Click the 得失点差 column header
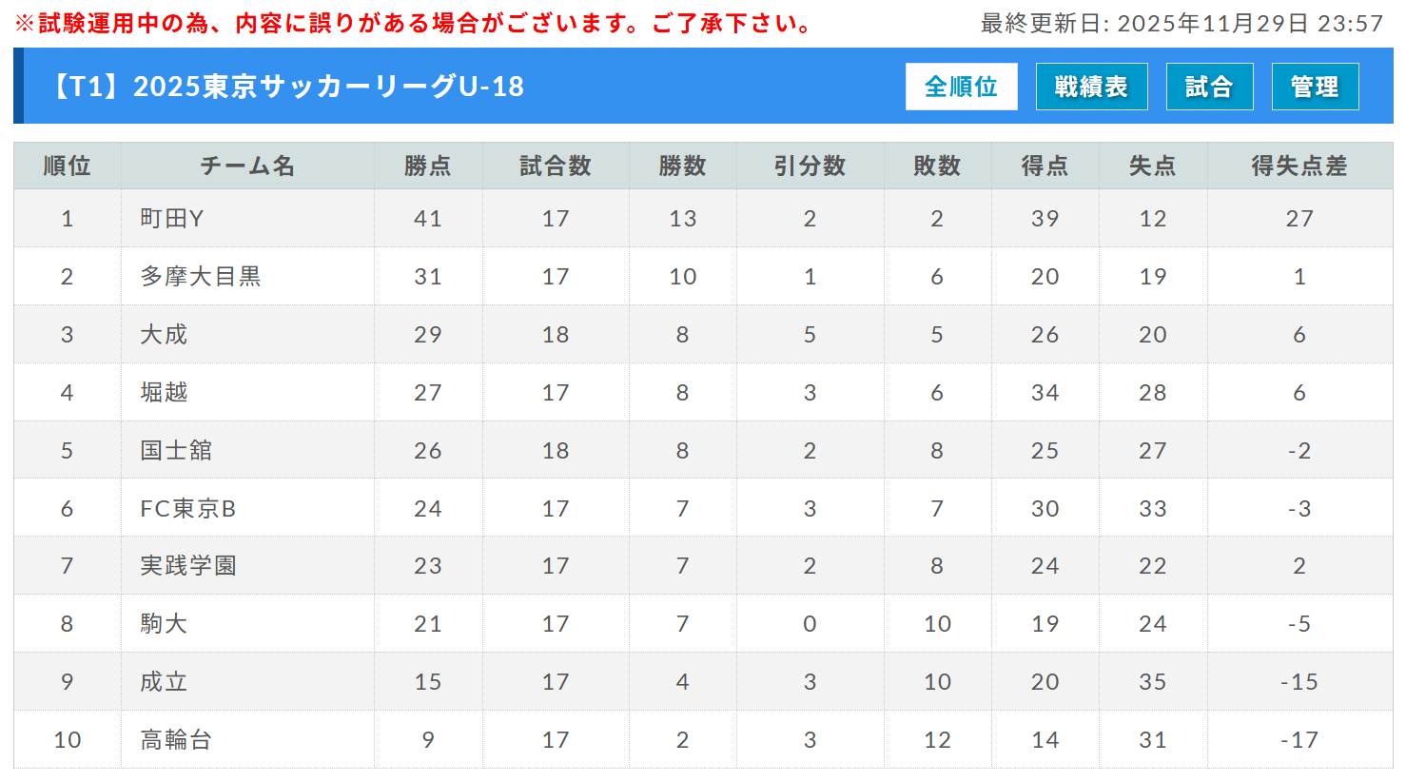 [x=1299, y=166]
